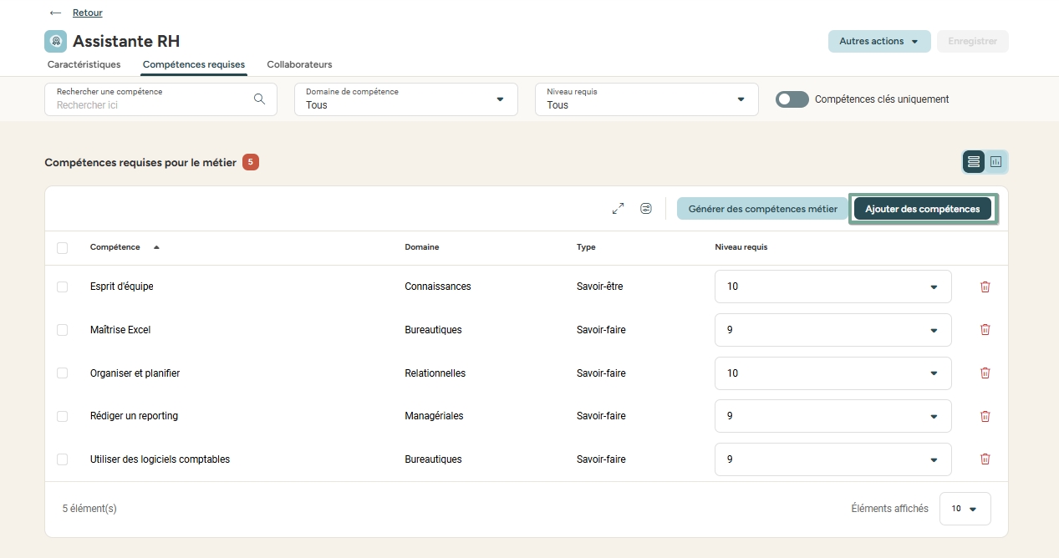Click Ajouter des compétences button
Screen dimensions: 1059x558
click(922, 209)
